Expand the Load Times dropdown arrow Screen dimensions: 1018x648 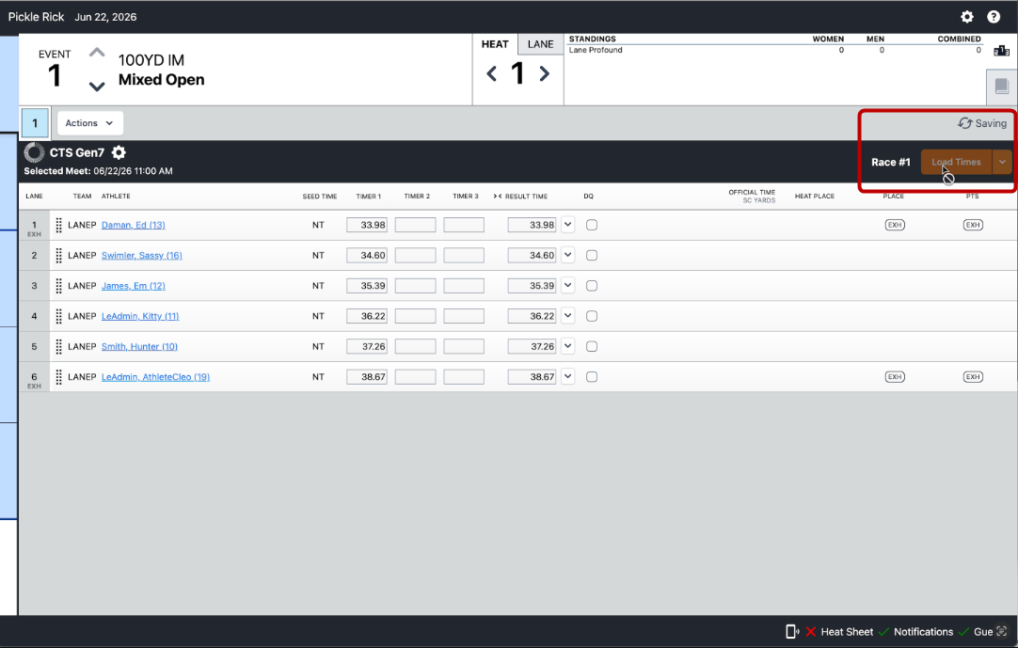(x=1002, y=163)
